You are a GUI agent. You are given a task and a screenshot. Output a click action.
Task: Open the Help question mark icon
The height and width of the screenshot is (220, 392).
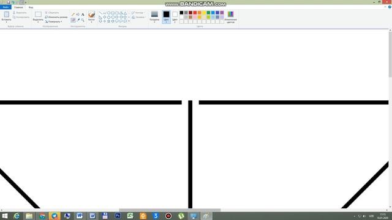click(x=390, y=7)
